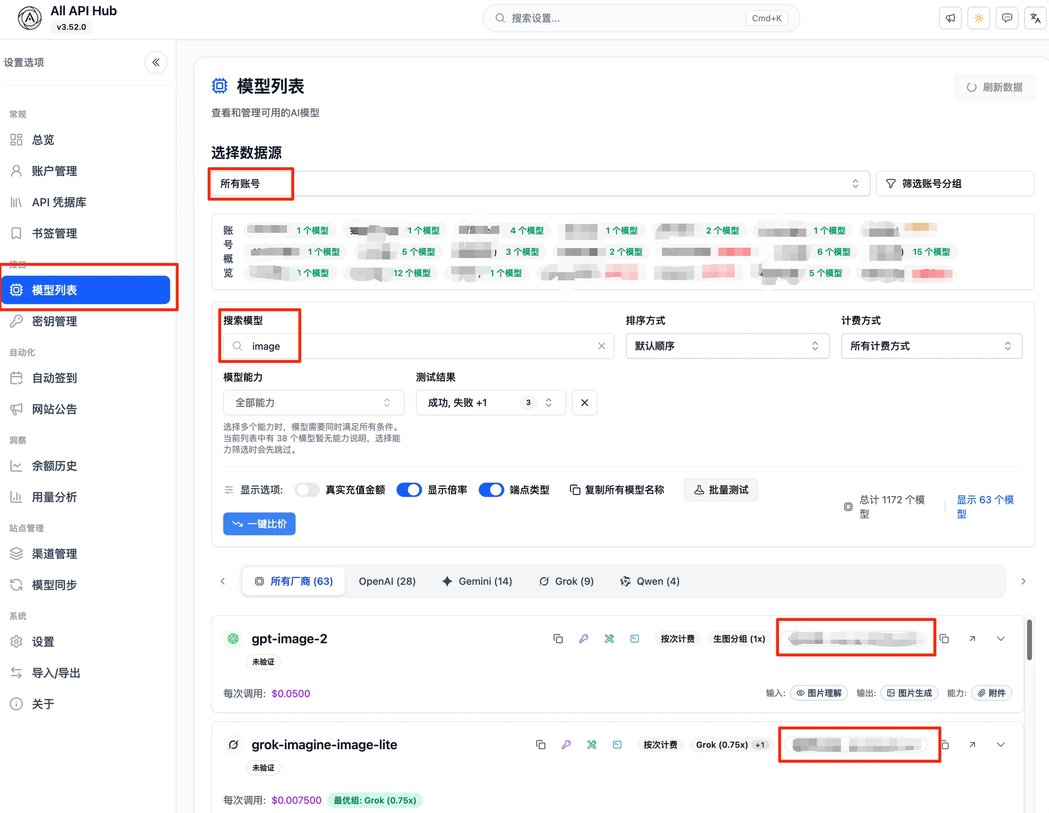The width and height of the screenshot is (1049, 813).
Task: Expand the gpt-image-2 model details
Action: [x=1001, y=639]
